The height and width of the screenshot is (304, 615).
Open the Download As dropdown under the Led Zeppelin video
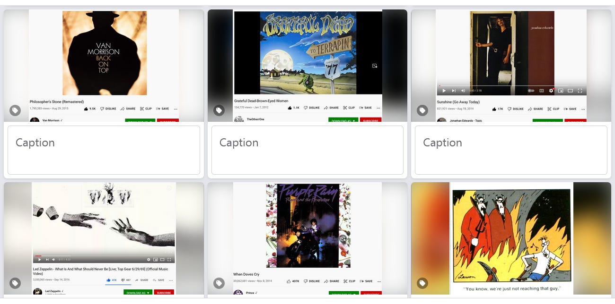(x=138, y=293)
